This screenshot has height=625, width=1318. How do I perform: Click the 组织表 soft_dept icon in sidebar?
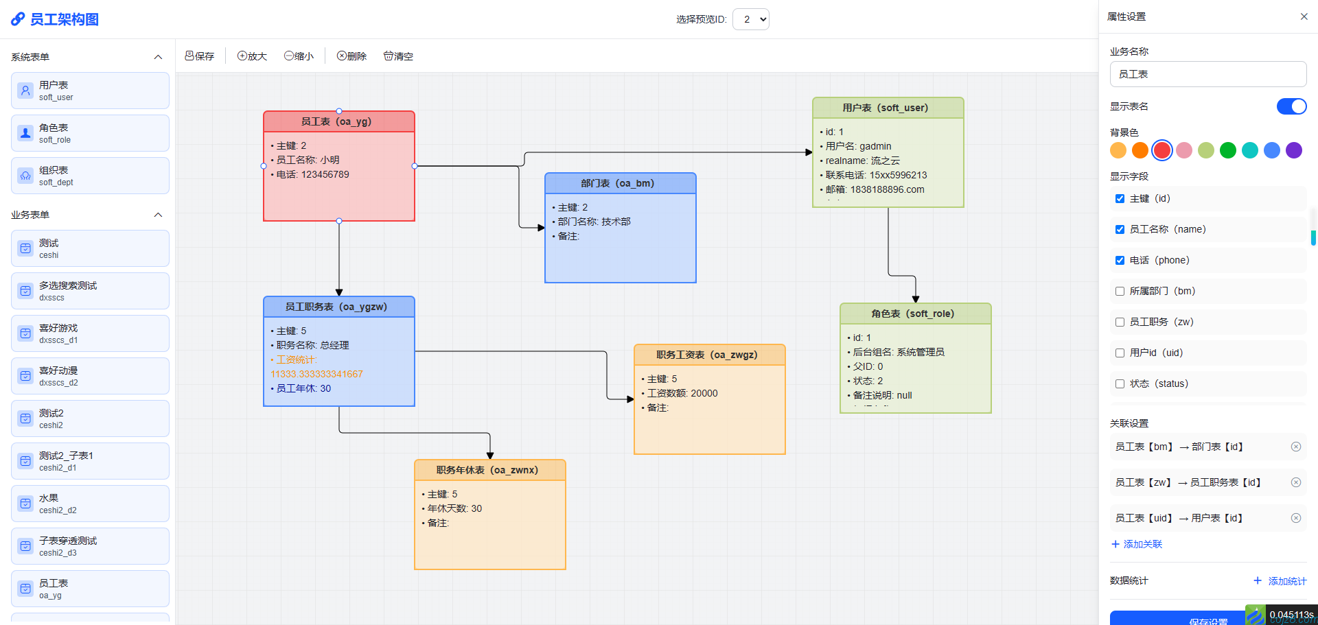pos(25,175)
